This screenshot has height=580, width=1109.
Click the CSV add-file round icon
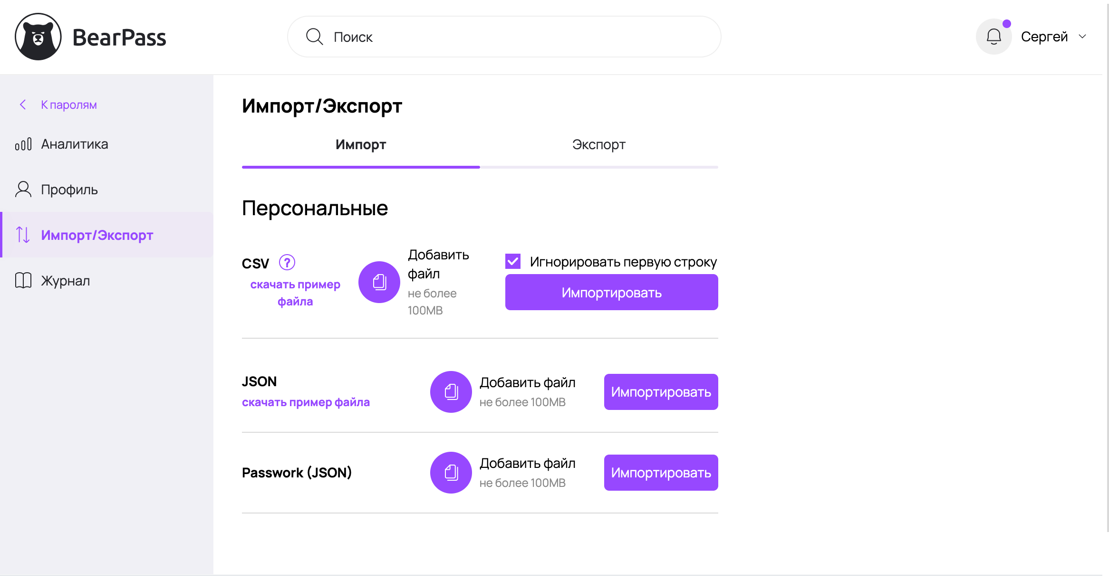[x=379, y=282]
